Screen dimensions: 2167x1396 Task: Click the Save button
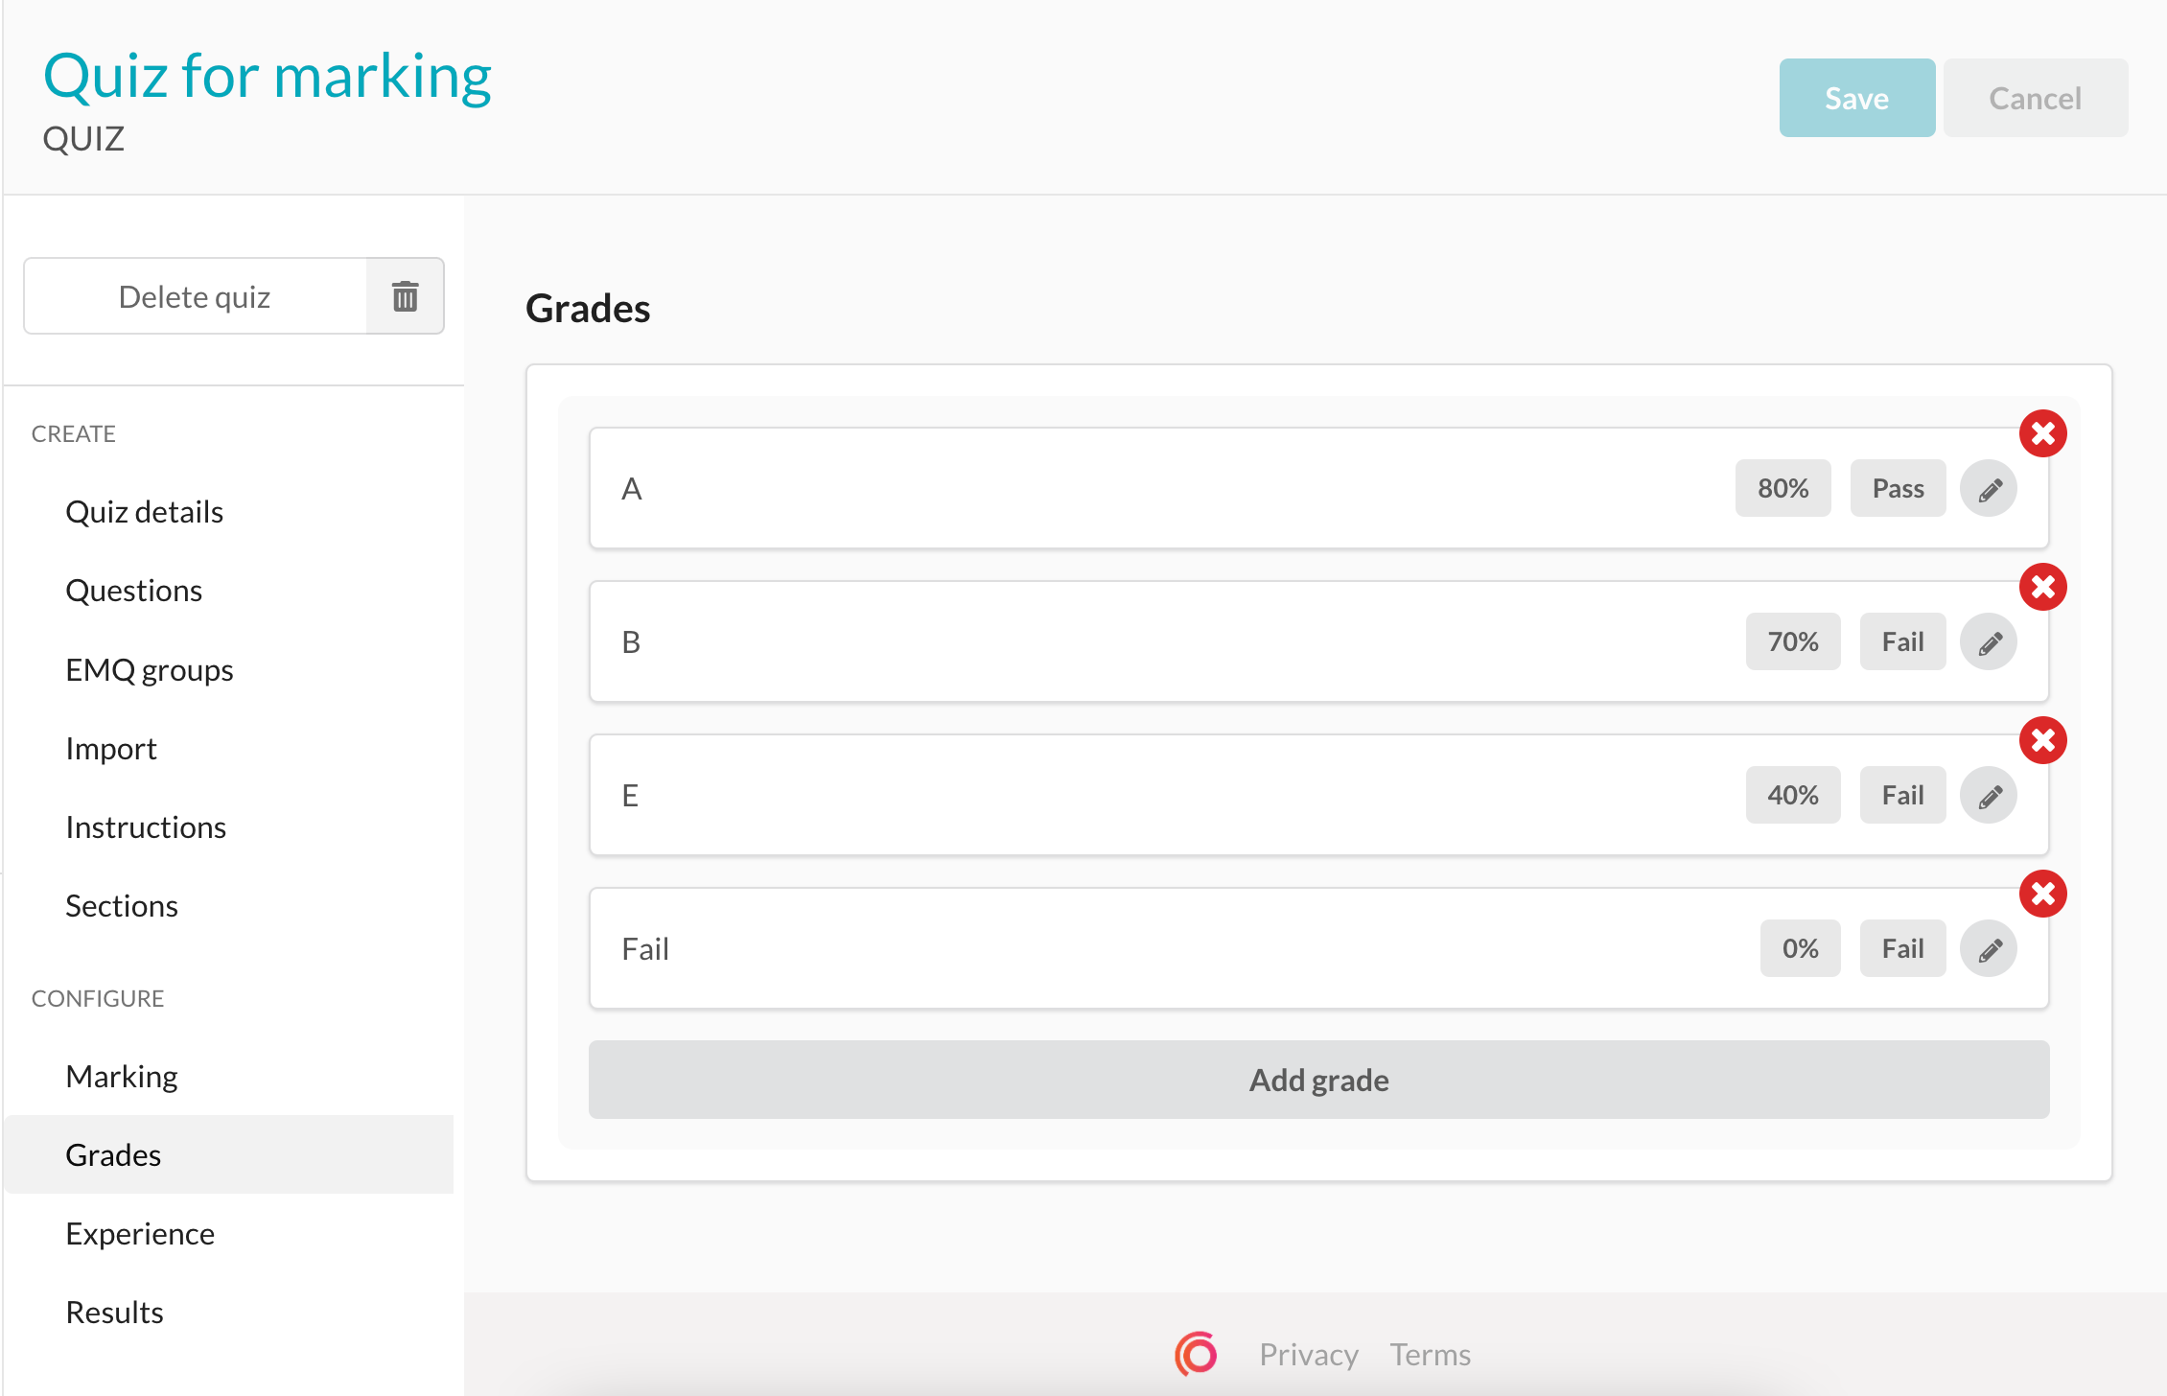[x=1856, y=98]
